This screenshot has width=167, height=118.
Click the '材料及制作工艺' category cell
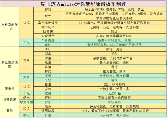tap(10, 27)
